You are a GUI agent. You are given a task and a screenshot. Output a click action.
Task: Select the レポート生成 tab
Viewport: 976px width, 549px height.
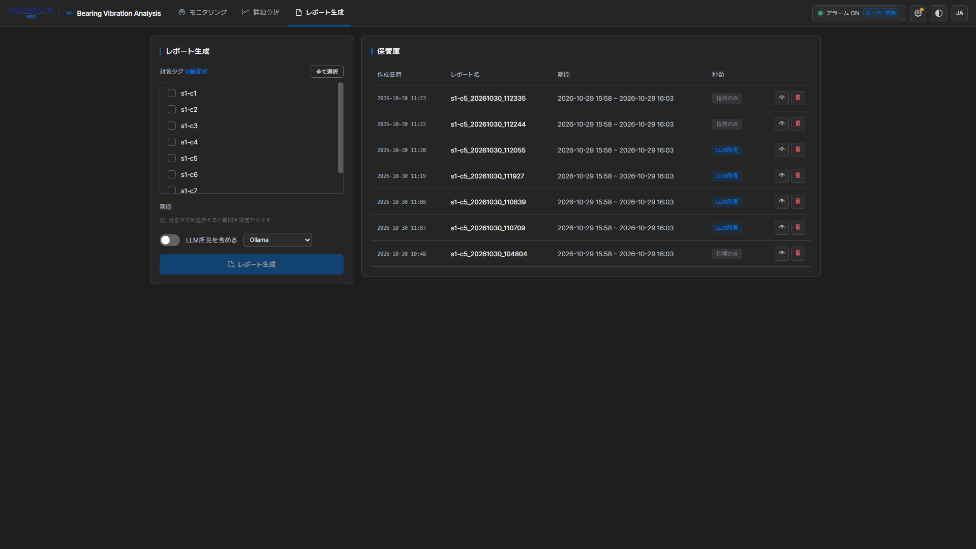pos(319,13)
